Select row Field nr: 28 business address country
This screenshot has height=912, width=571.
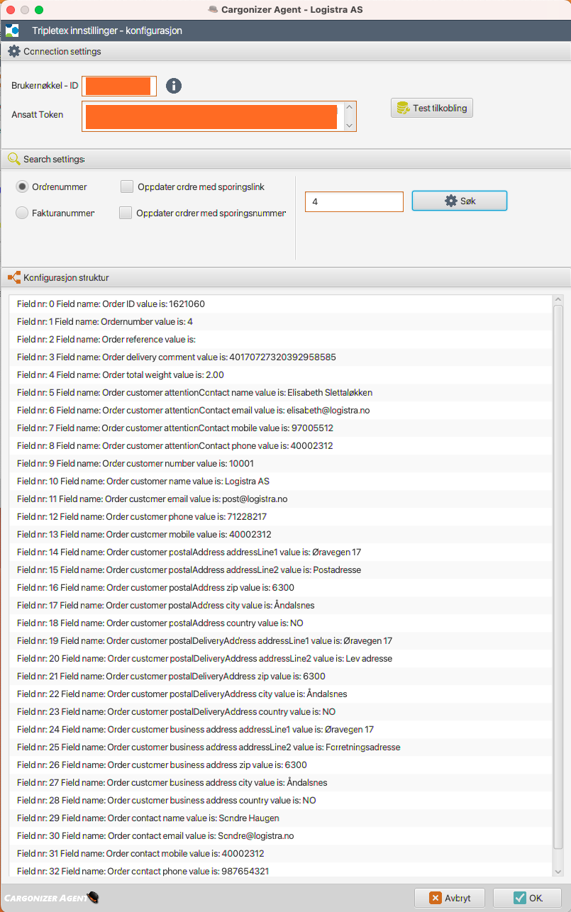point(281,800)
